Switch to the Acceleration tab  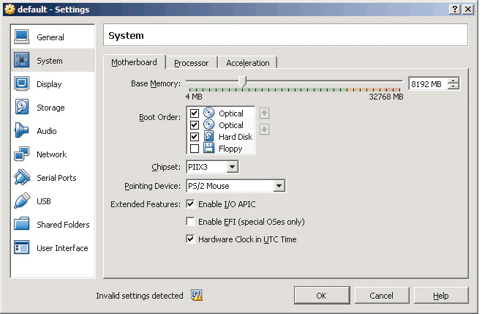(247, 63)
